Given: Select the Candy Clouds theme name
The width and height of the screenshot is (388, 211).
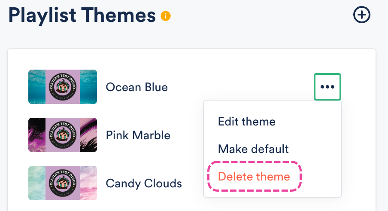Looking at the screenshot, I should 144,183.
